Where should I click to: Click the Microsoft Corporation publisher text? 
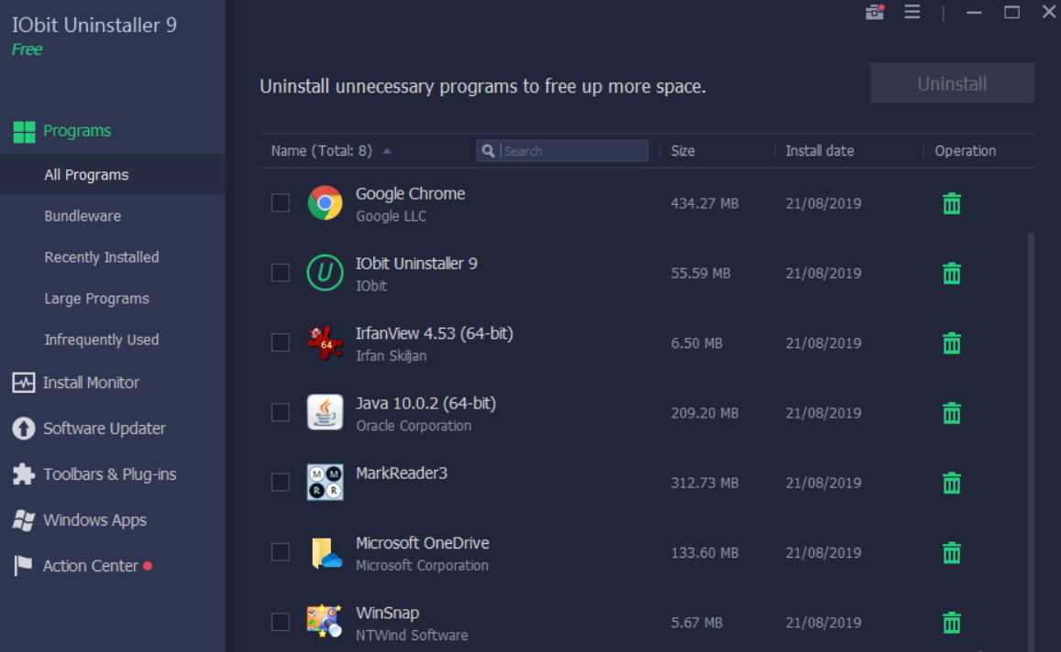pos(422,566)
